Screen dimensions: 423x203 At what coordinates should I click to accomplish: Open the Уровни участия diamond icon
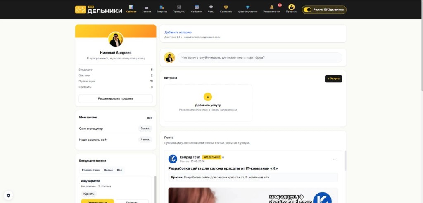tap(247, 7)
